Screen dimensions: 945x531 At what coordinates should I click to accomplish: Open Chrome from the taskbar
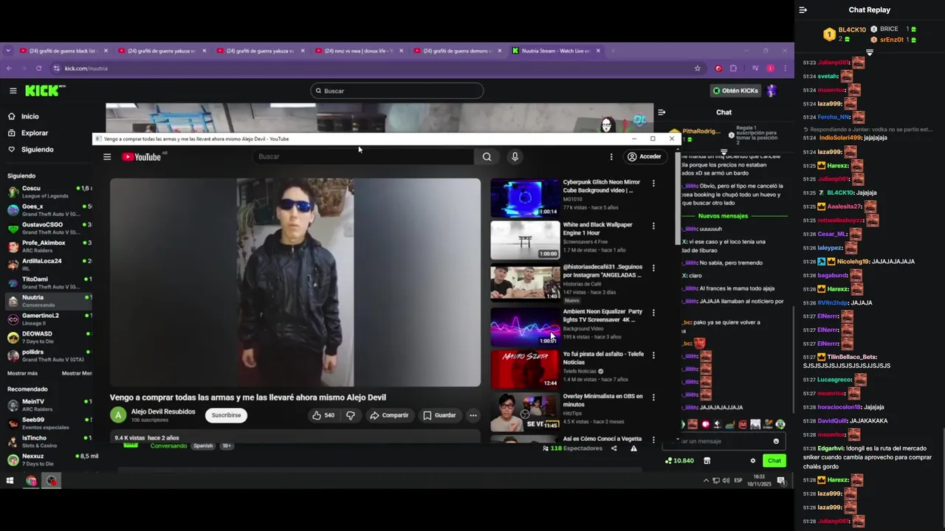(x=31, y=481)
